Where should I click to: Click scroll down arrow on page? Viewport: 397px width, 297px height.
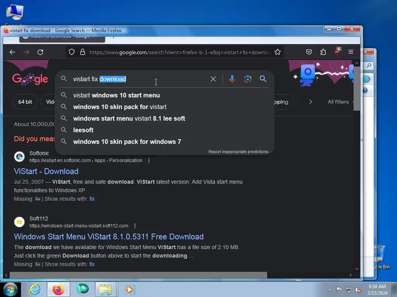[x=357, y=268]
